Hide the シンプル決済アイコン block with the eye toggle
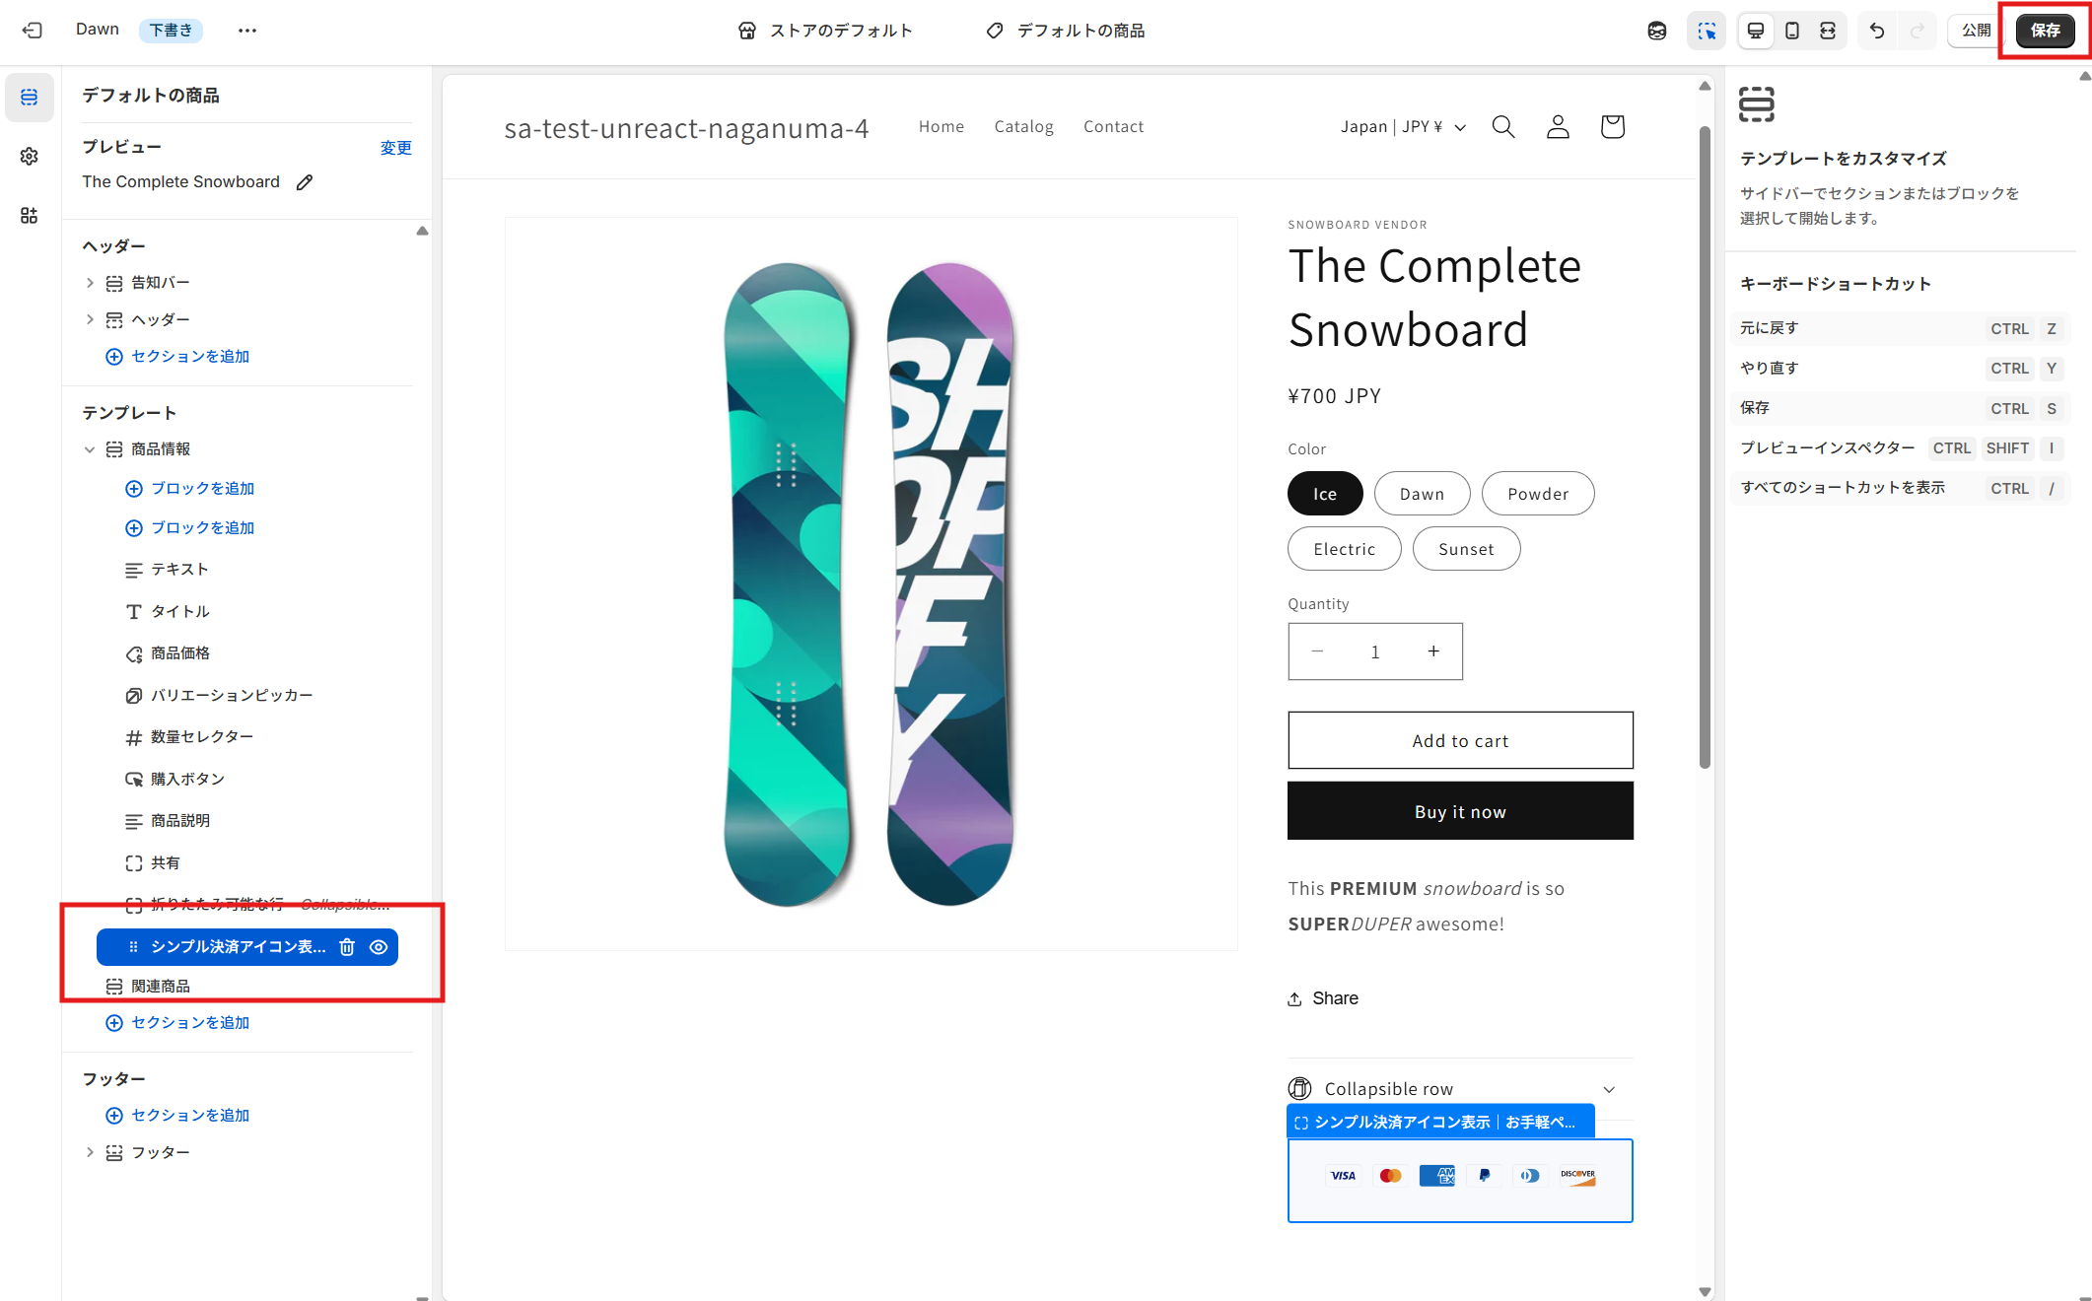2092x1301 pixels. point(379,947)
